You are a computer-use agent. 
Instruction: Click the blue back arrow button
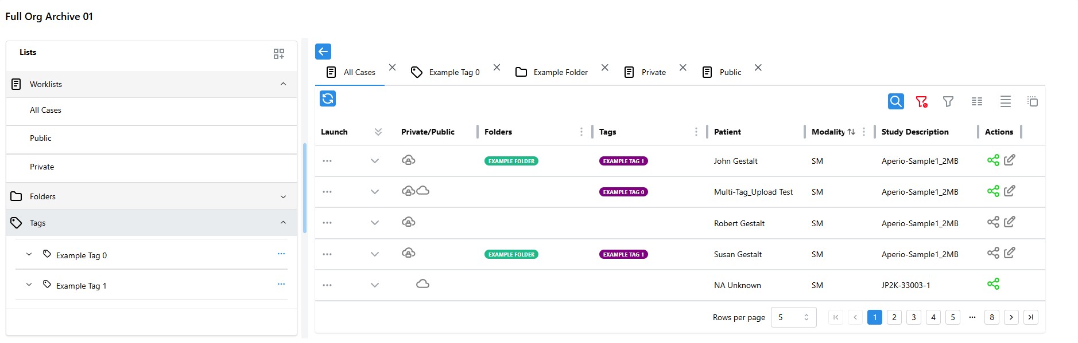323,52
